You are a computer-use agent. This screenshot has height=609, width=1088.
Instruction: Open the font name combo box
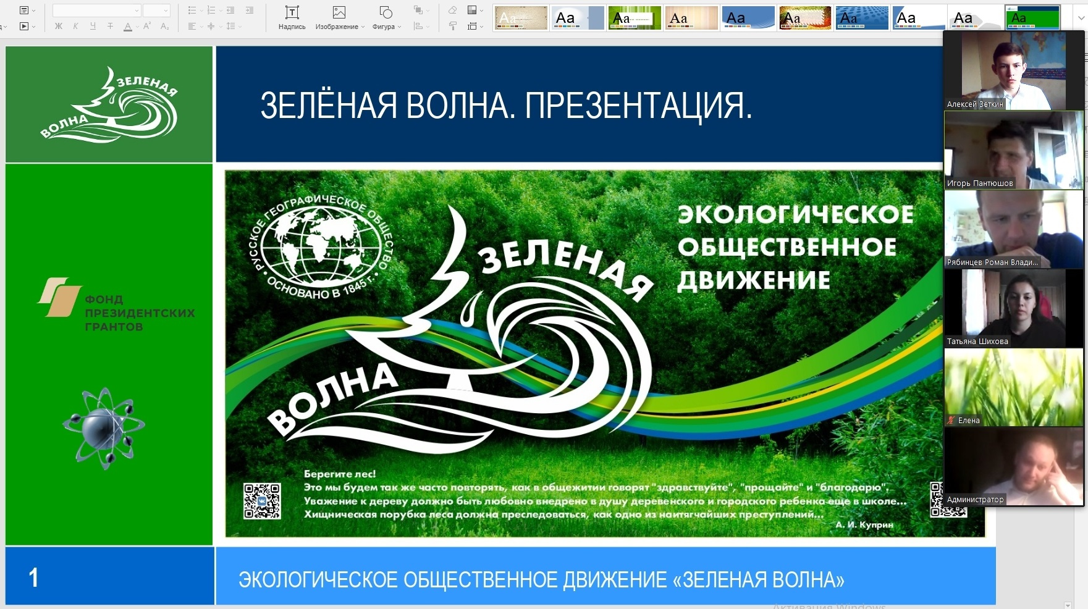tap(96, 10)
